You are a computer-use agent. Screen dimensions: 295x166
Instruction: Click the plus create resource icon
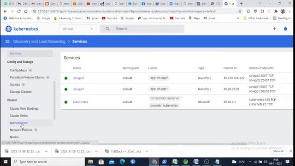click(x=274, y=29)
